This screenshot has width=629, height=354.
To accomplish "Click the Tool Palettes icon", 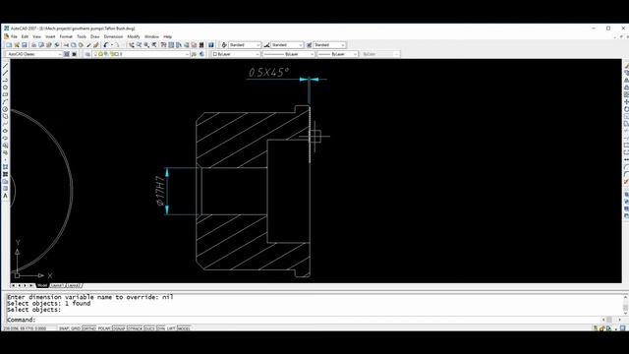I will pos(179,45).
